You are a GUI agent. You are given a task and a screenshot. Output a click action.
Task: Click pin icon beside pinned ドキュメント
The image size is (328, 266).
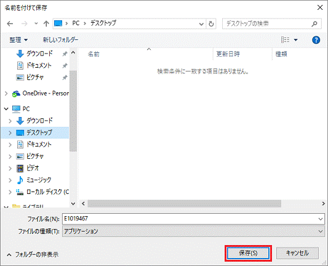point(65,66)
